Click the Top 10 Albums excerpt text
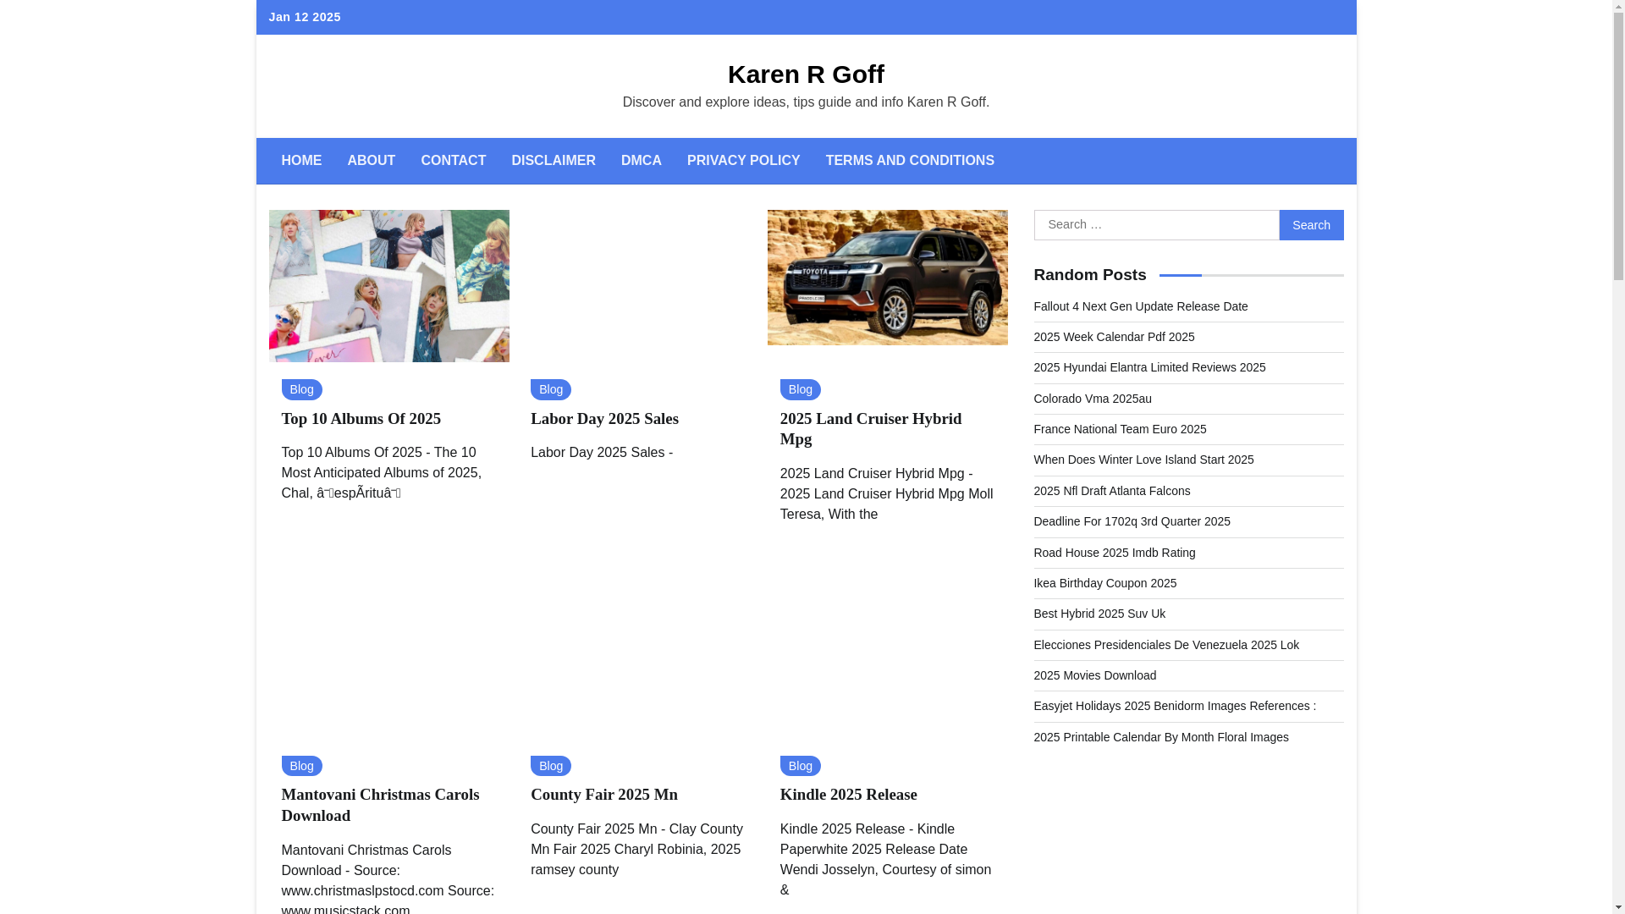1625x914 pixels. [381, 473]
